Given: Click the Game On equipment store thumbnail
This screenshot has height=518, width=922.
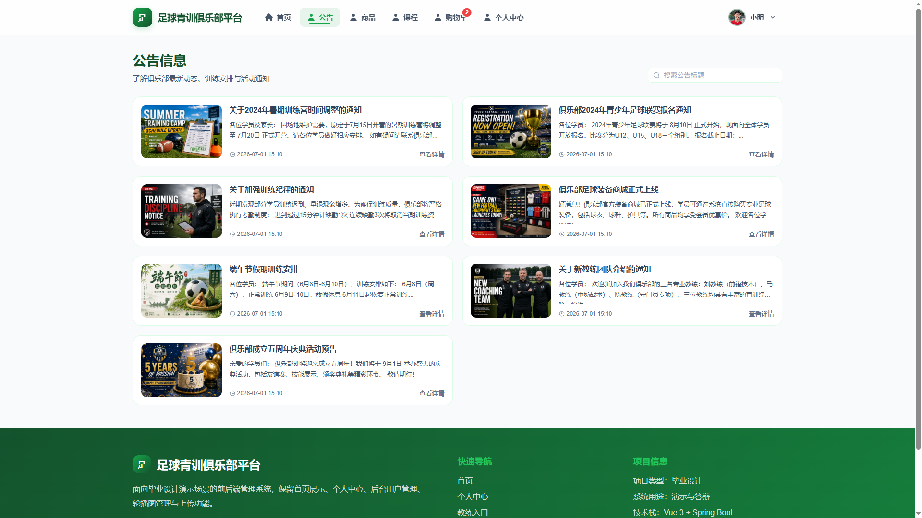Looking at the screenshot, I should 511,211.
